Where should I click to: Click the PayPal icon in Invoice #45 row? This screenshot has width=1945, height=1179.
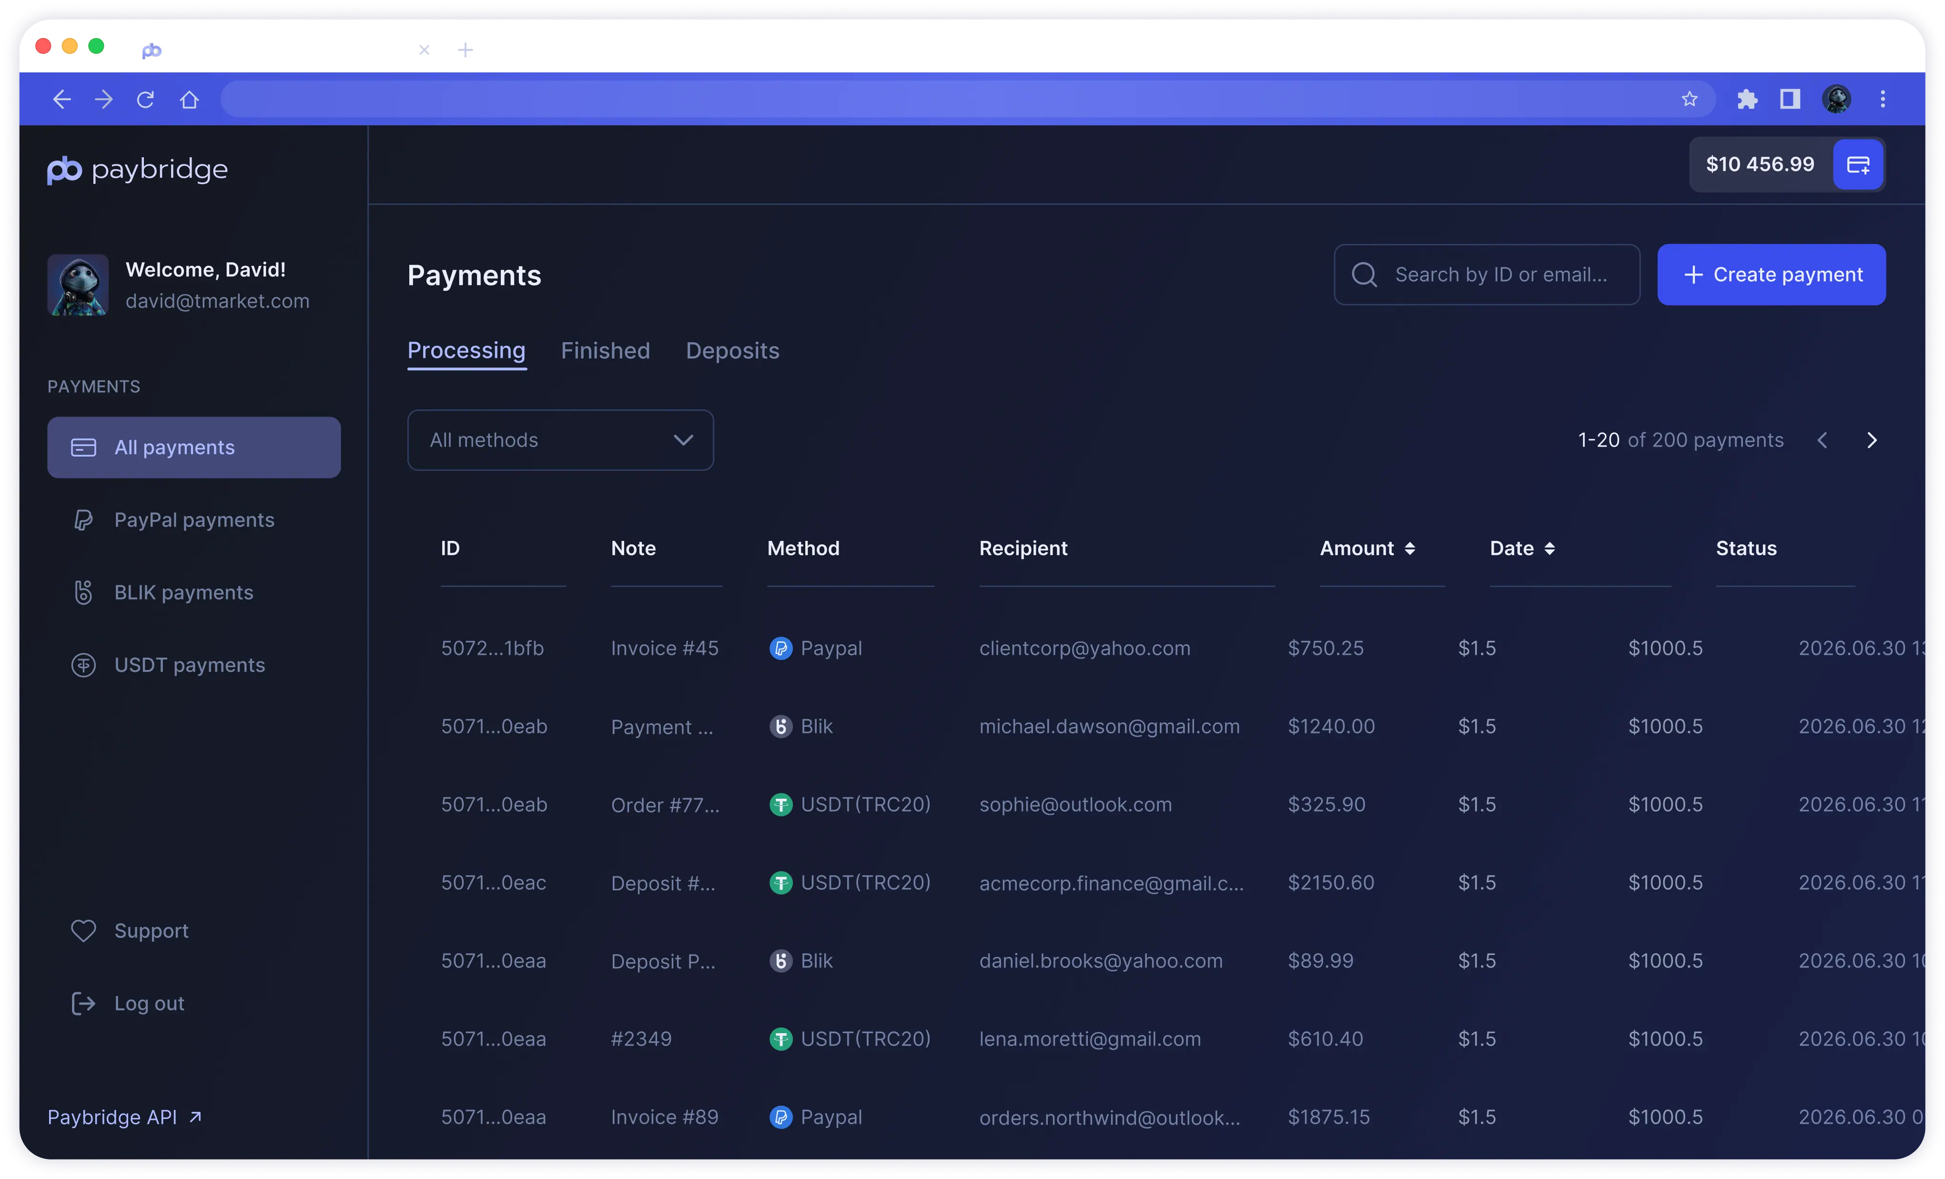click(780, 648)
